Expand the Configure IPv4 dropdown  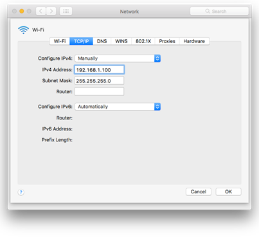point(118,58)
